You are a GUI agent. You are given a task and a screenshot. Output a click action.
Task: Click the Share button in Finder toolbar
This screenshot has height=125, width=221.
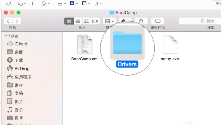[x=141, y=21]
